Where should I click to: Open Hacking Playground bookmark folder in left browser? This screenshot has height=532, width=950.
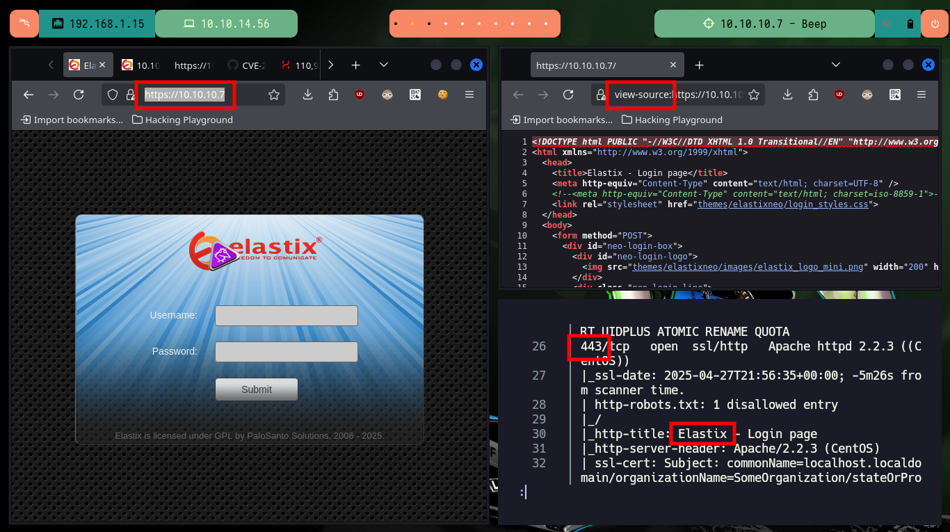point(182,120)
